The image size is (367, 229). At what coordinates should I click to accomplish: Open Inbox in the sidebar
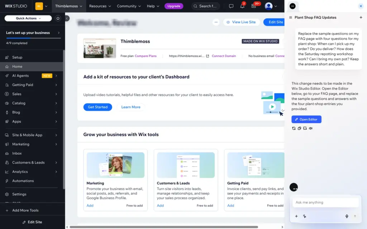pos(32,153)
